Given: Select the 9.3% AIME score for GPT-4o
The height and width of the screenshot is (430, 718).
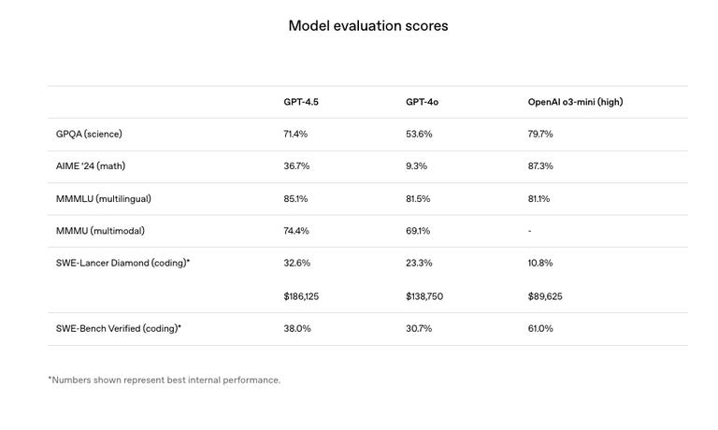Looking at the screenshot, I should point(416,166).
